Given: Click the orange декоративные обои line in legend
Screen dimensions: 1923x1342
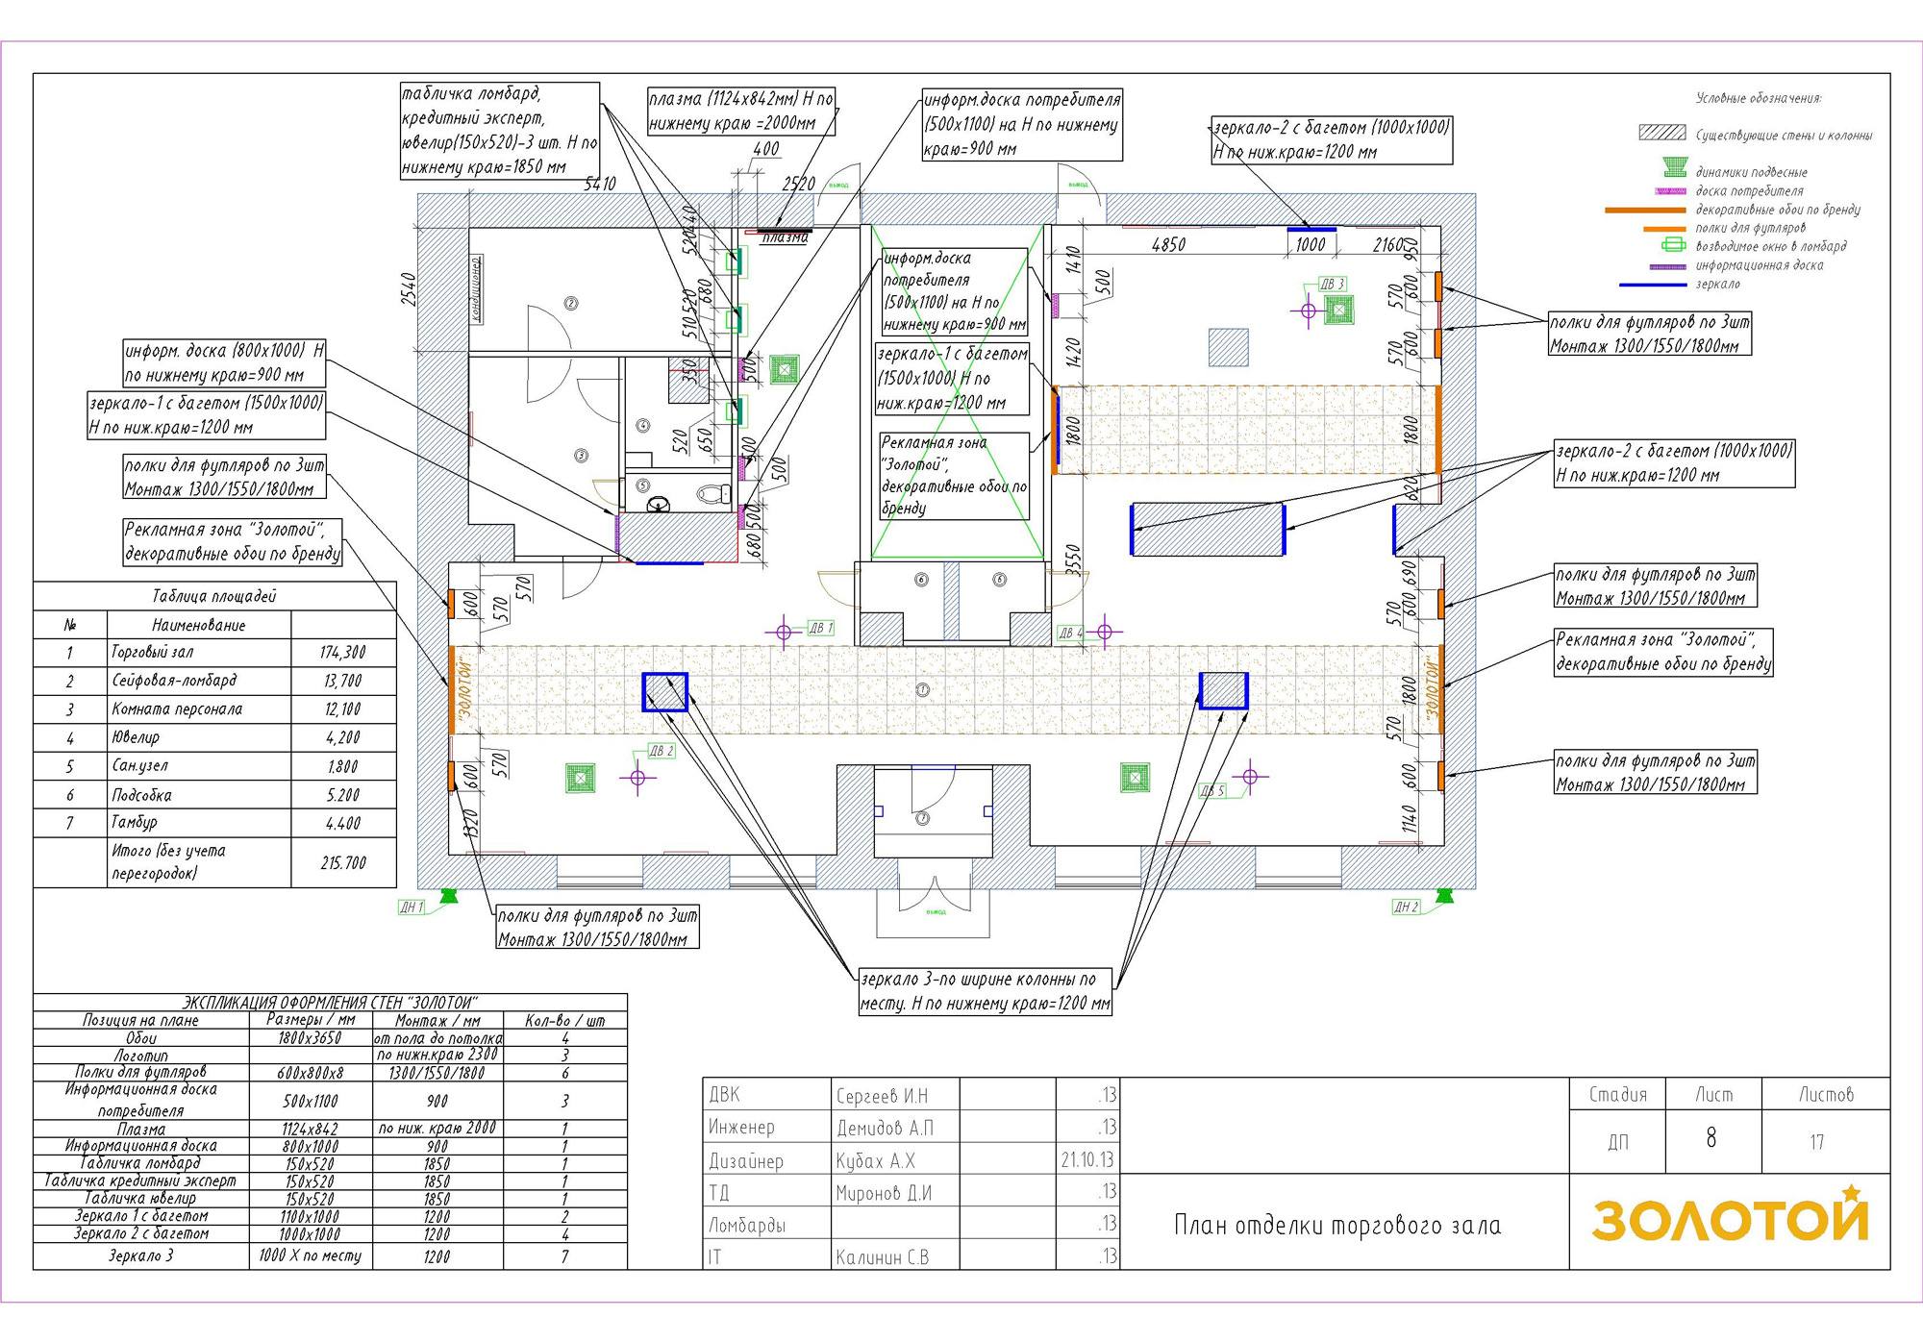Looking at the screenshot, I should coord(1646,210).
